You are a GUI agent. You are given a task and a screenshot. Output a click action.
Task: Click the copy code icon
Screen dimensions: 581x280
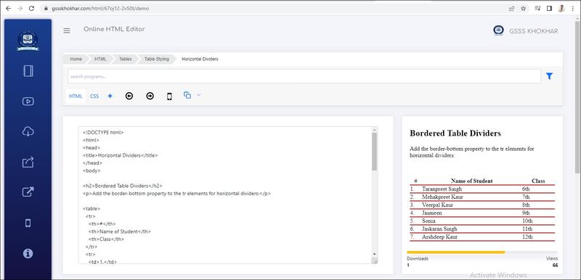click(x=187, y=95)
